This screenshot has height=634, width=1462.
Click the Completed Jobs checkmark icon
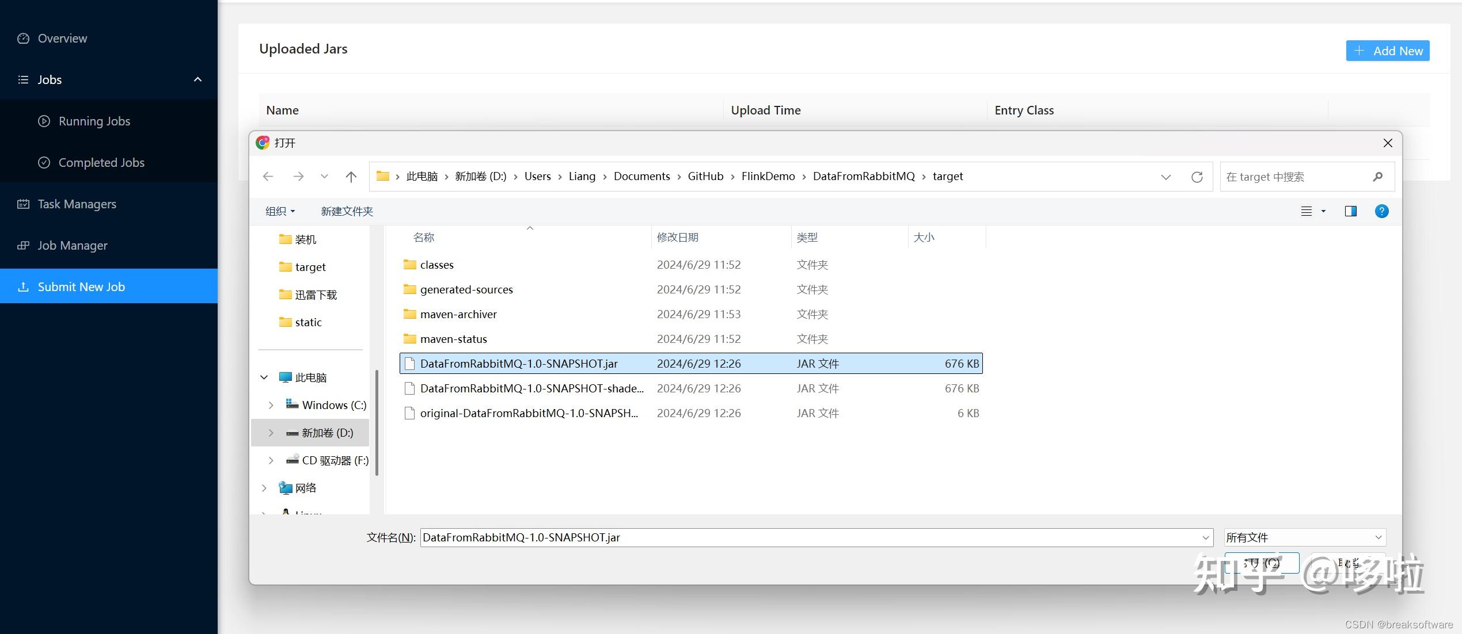coord(44,162)
